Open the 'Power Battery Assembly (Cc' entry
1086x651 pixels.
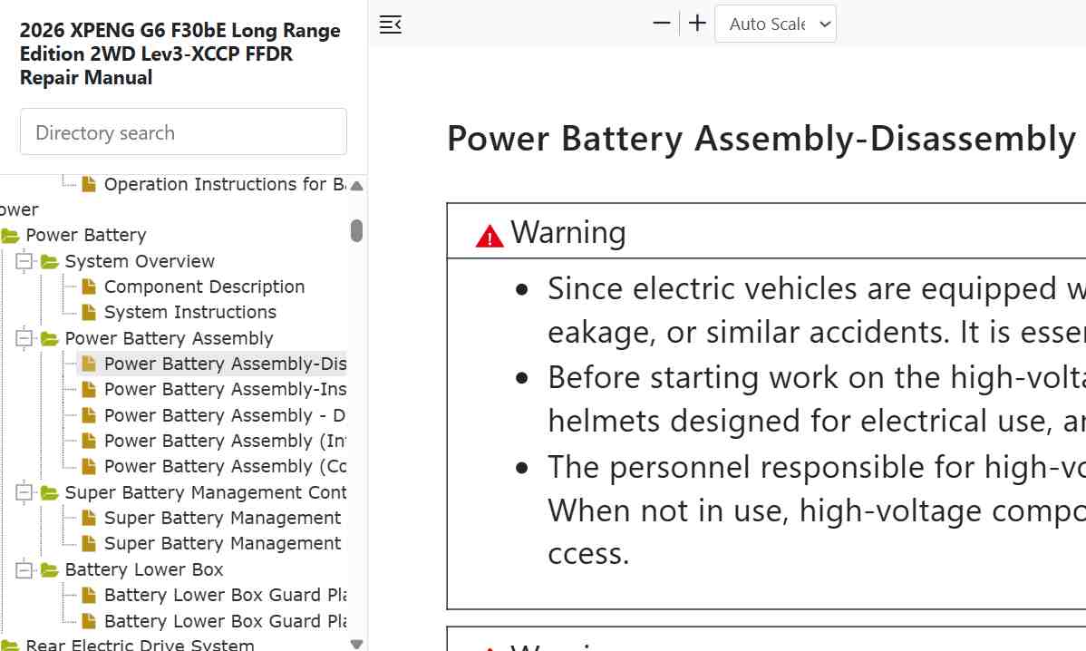(225, 467)
